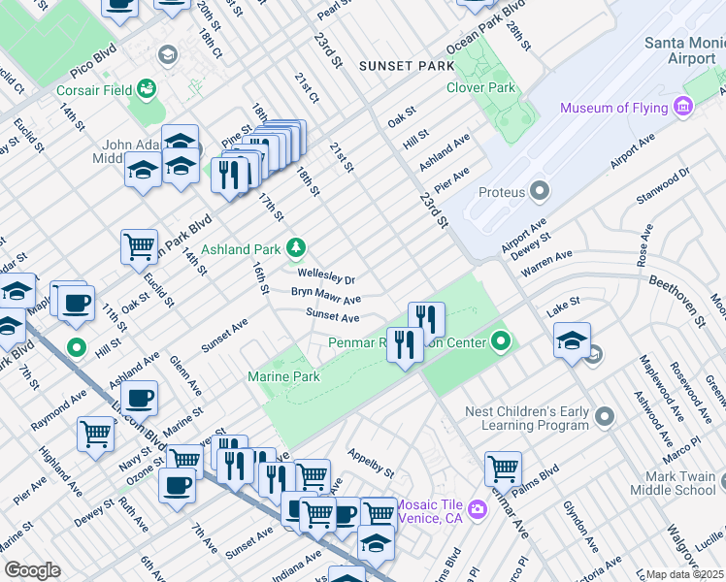Select the Proteus location pin
Image resolution: width=726 pixels, height=582 pixels.
coord(540,191)
